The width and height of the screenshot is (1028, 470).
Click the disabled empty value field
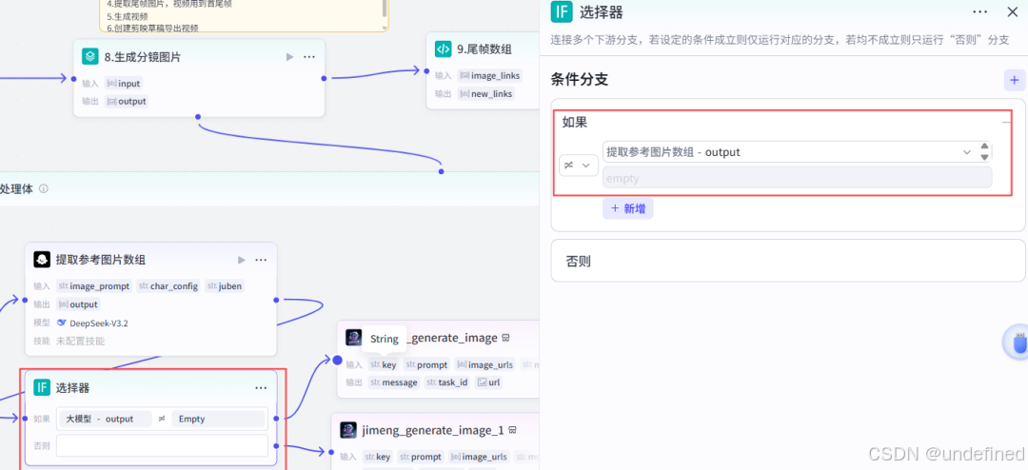(798, 178)
